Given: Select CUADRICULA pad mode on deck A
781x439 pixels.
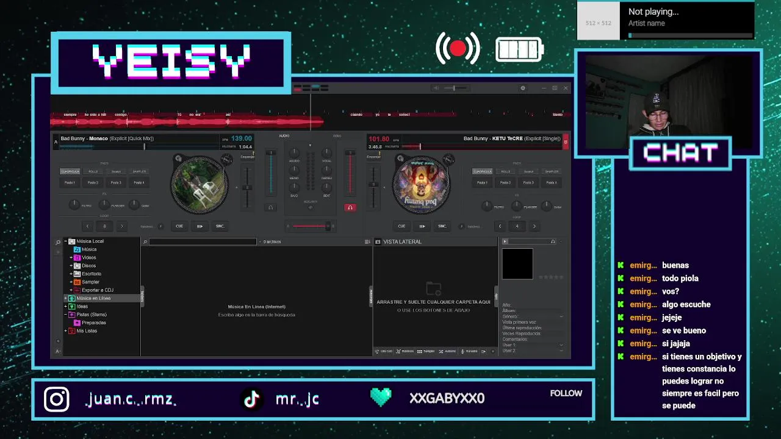Looking at the screenshot, I should (70, 171).
